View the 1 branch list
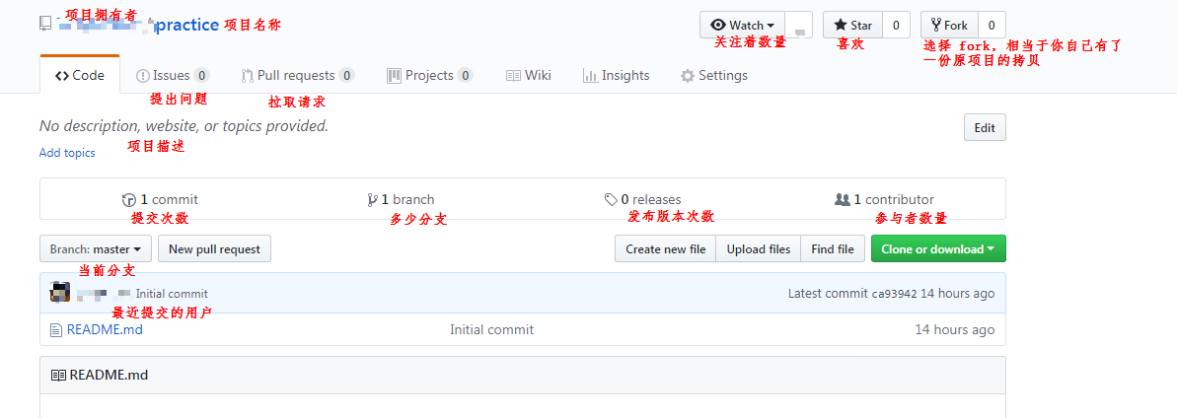 click(401, 199)
